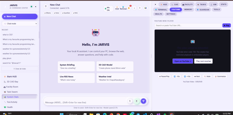The height and width of the screenshot is (115, 233).
Task: Switch to the CAD tab
Action: point(175,4)
